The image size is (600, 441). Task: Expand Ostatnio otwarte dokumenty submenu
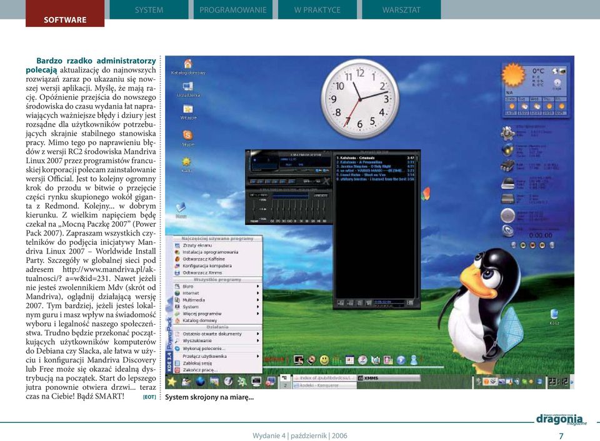[217, 334]
